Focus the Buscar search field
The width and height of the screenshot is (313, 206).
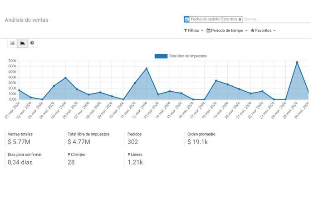pyautogui.click(x=276, y=19)
